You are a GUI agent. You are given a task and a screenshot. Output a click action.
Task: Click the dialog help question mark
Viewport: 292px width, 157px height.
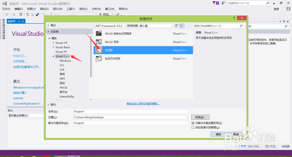coord(234,18)
